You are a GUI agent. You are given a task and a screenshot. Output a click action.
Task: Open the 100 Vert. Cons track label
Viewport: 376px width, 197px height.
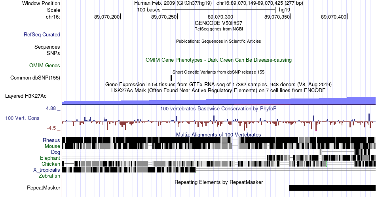pyautogui.click(x=22, y=118)
